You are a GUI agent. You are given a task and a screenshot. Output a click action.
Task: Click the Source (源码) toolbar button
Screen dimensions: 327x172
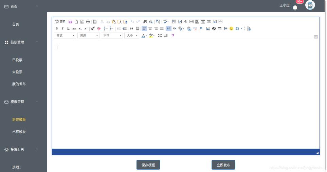pyautogui.click(x=60, y=22)
